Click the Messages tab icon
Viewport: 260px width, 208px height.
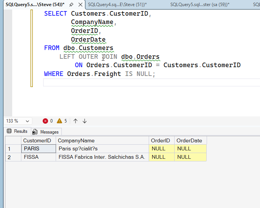tap(35, 132)
